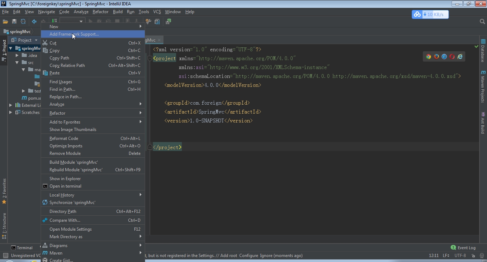Screen dimensions: 487x262
Task: Choose Open in terminal entry
Action: [x=93, y=186]
